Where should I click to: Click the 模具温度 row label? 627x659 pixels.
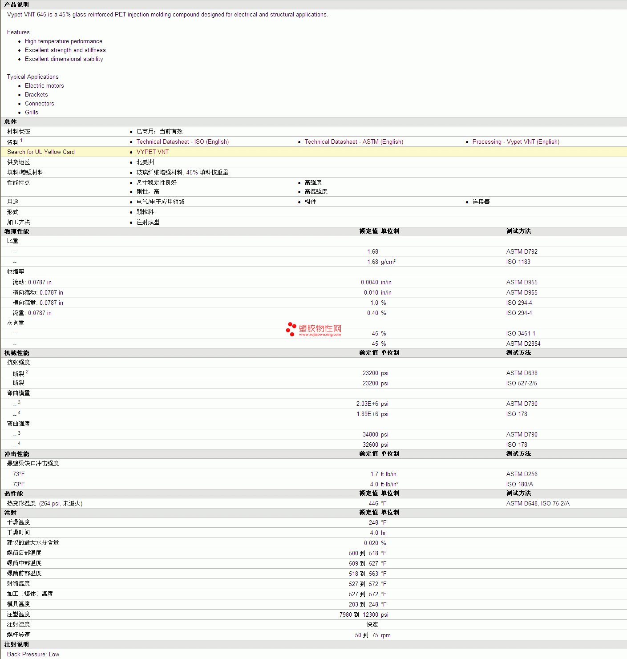19,604
